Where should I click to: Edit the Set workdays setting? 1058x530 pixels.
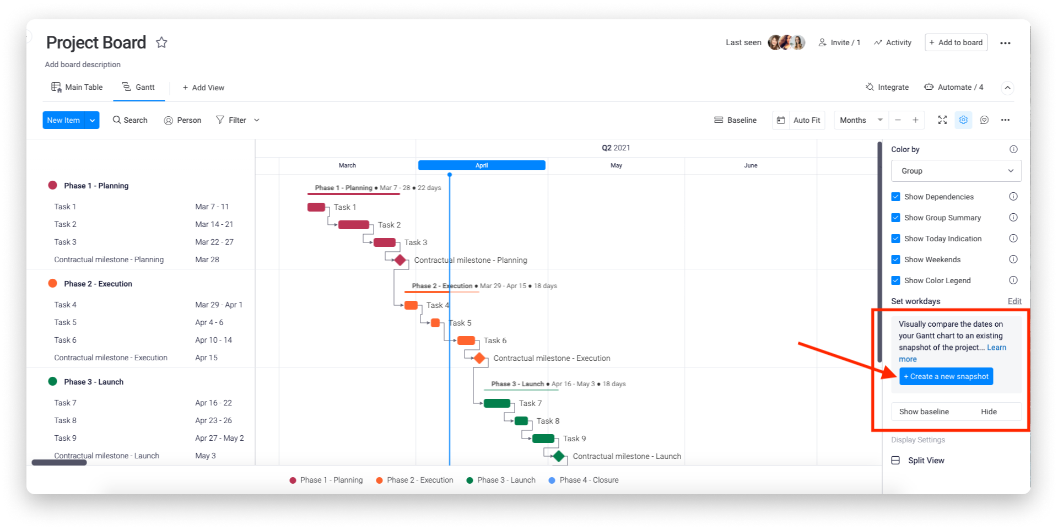(x=1014, y=301)
